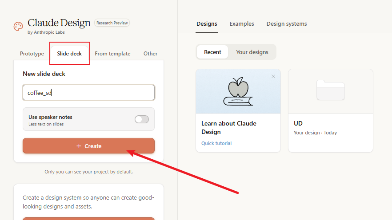This screenshot has height=220, width=392.
Task: Click the Claude Design palette logo icon
Action: tap(18, 27)
